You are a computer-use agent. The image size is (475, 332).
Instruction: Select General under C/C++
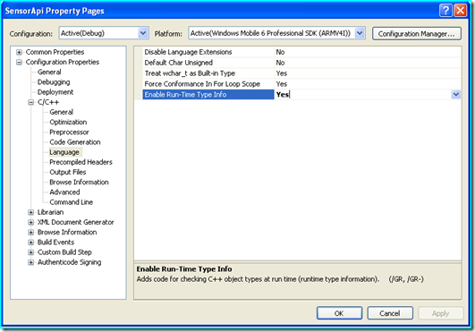click(62, 112)
